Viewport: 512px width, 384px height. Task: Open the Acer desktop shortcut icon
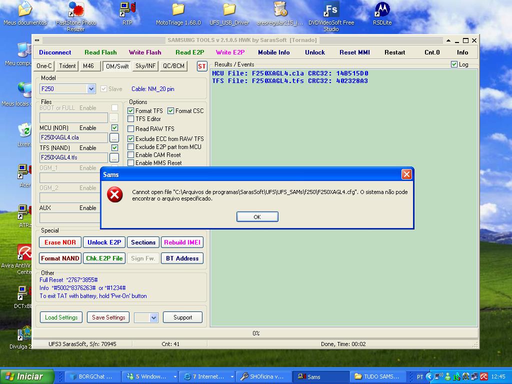(x=24, y=175)
